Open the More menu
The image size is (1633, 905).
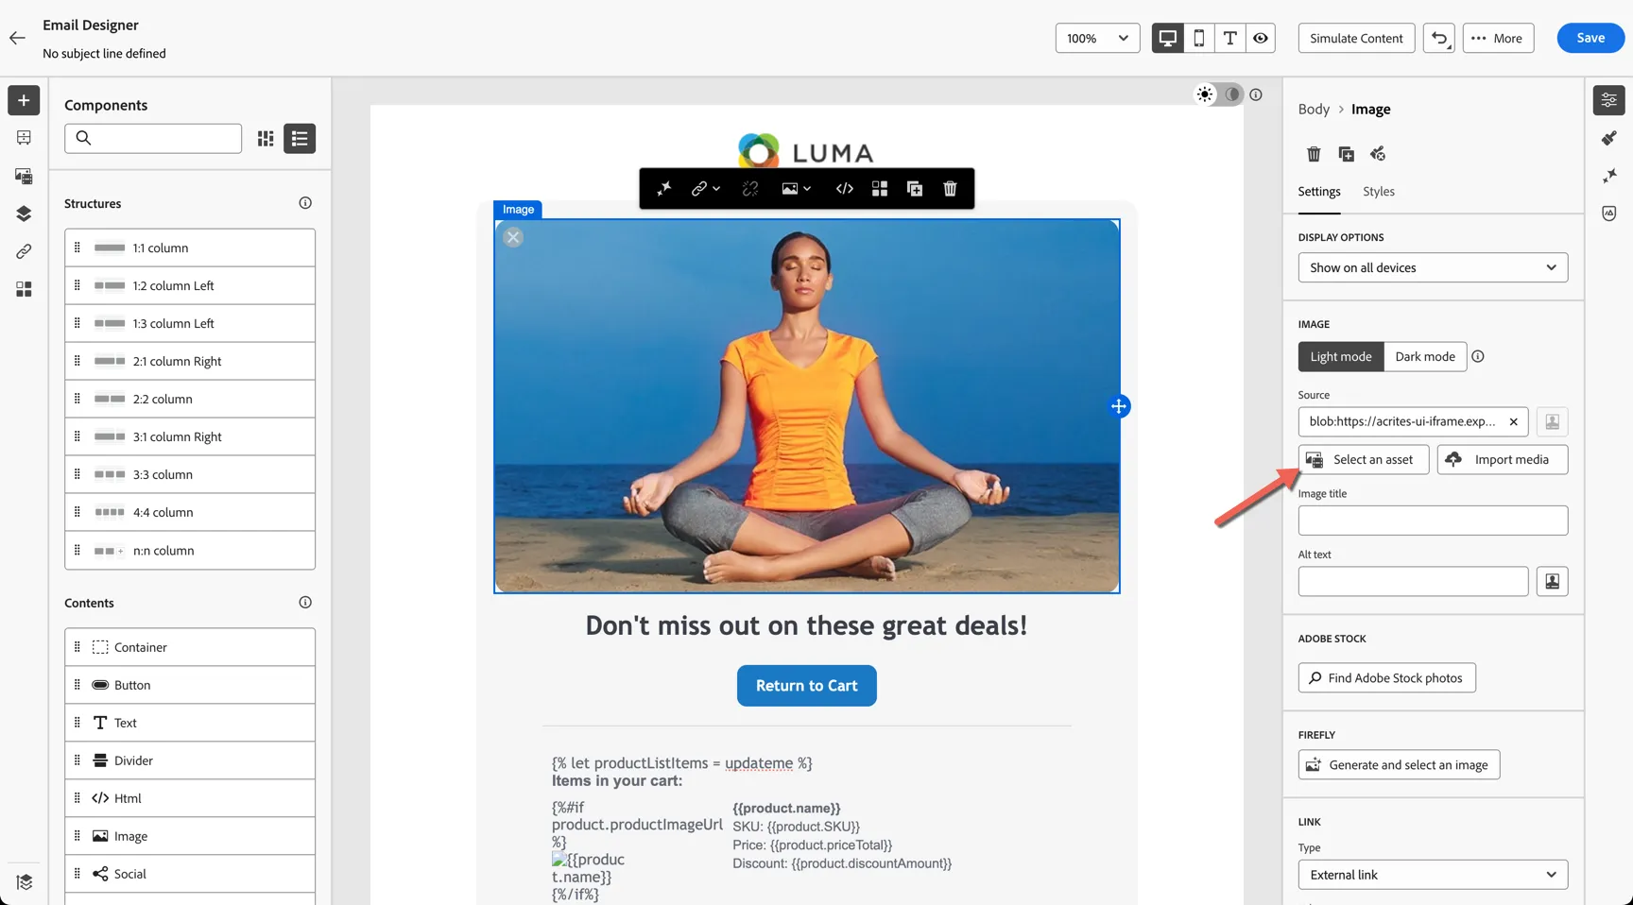1498,38
